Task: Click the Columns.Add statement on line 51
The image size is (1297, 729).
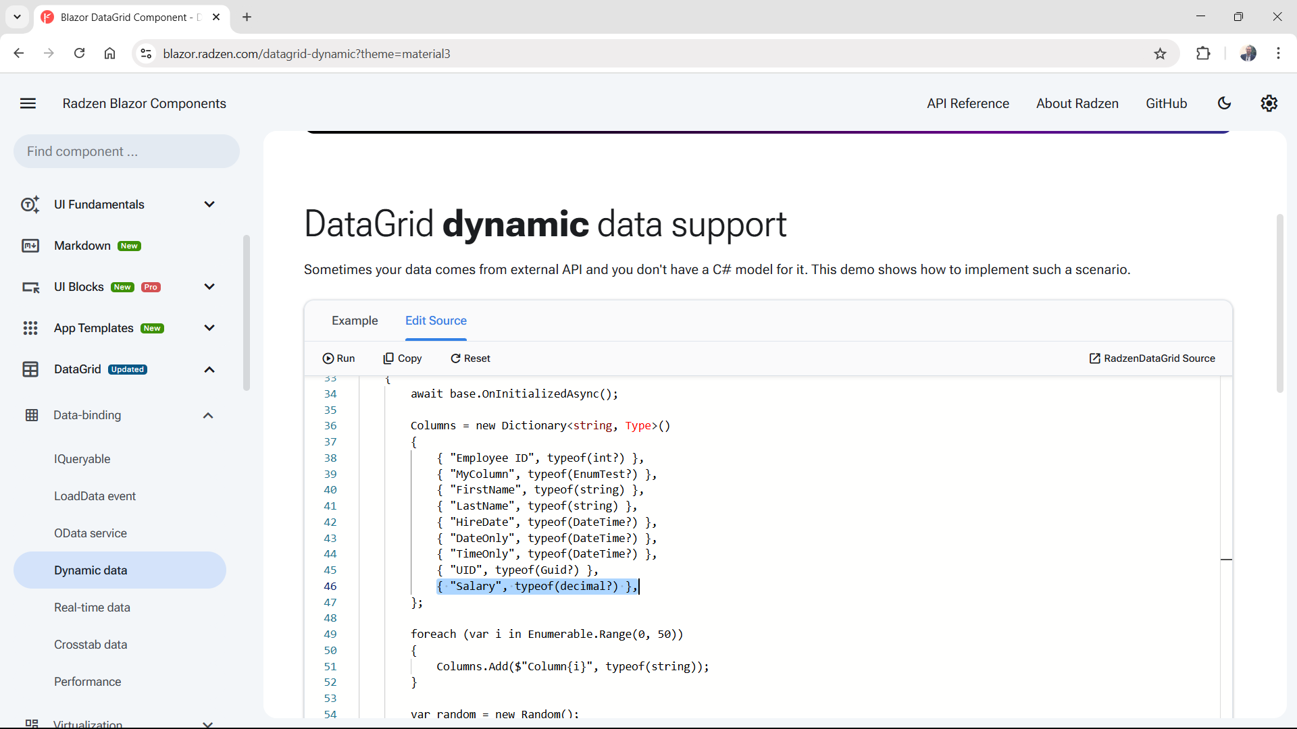Action: [x=572, y=666]
